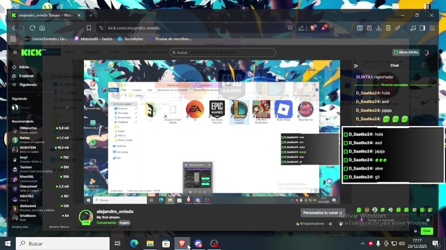Expand hidden system tray icons chevron

pyautogui.click(x=363, y=244)
